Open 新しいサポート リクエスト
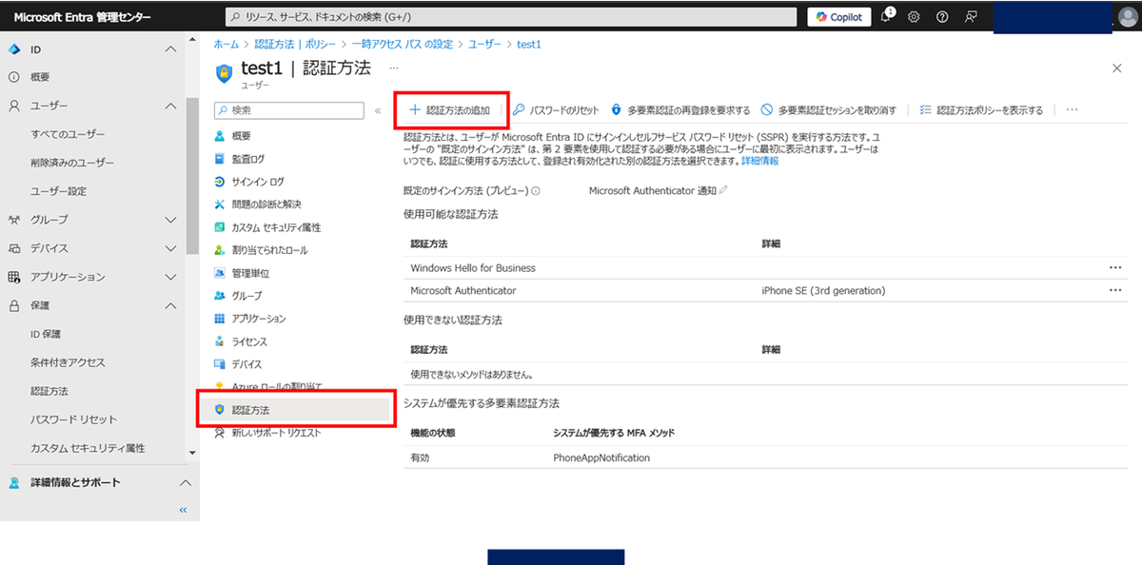 coord(276,433)
